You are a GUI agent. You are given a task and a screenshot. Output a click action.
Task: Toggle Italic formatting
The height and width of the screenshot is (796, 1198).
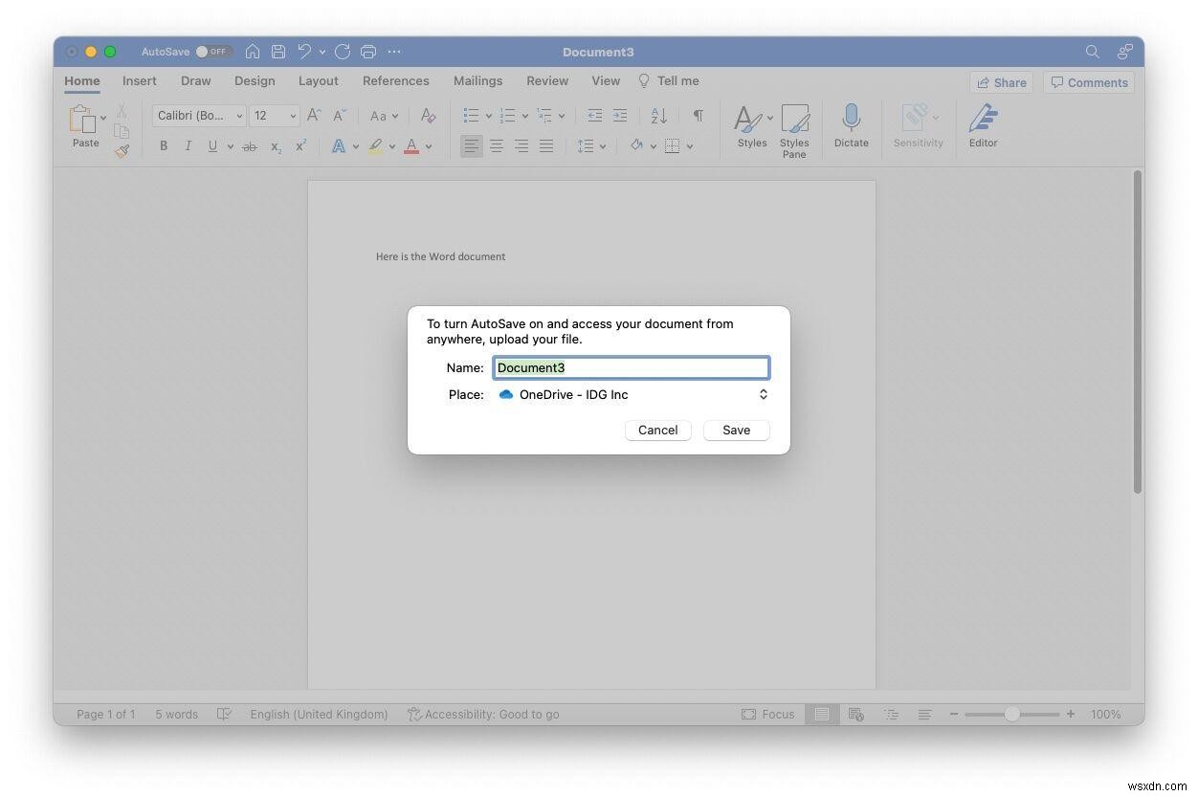click(x=188, y=146)
